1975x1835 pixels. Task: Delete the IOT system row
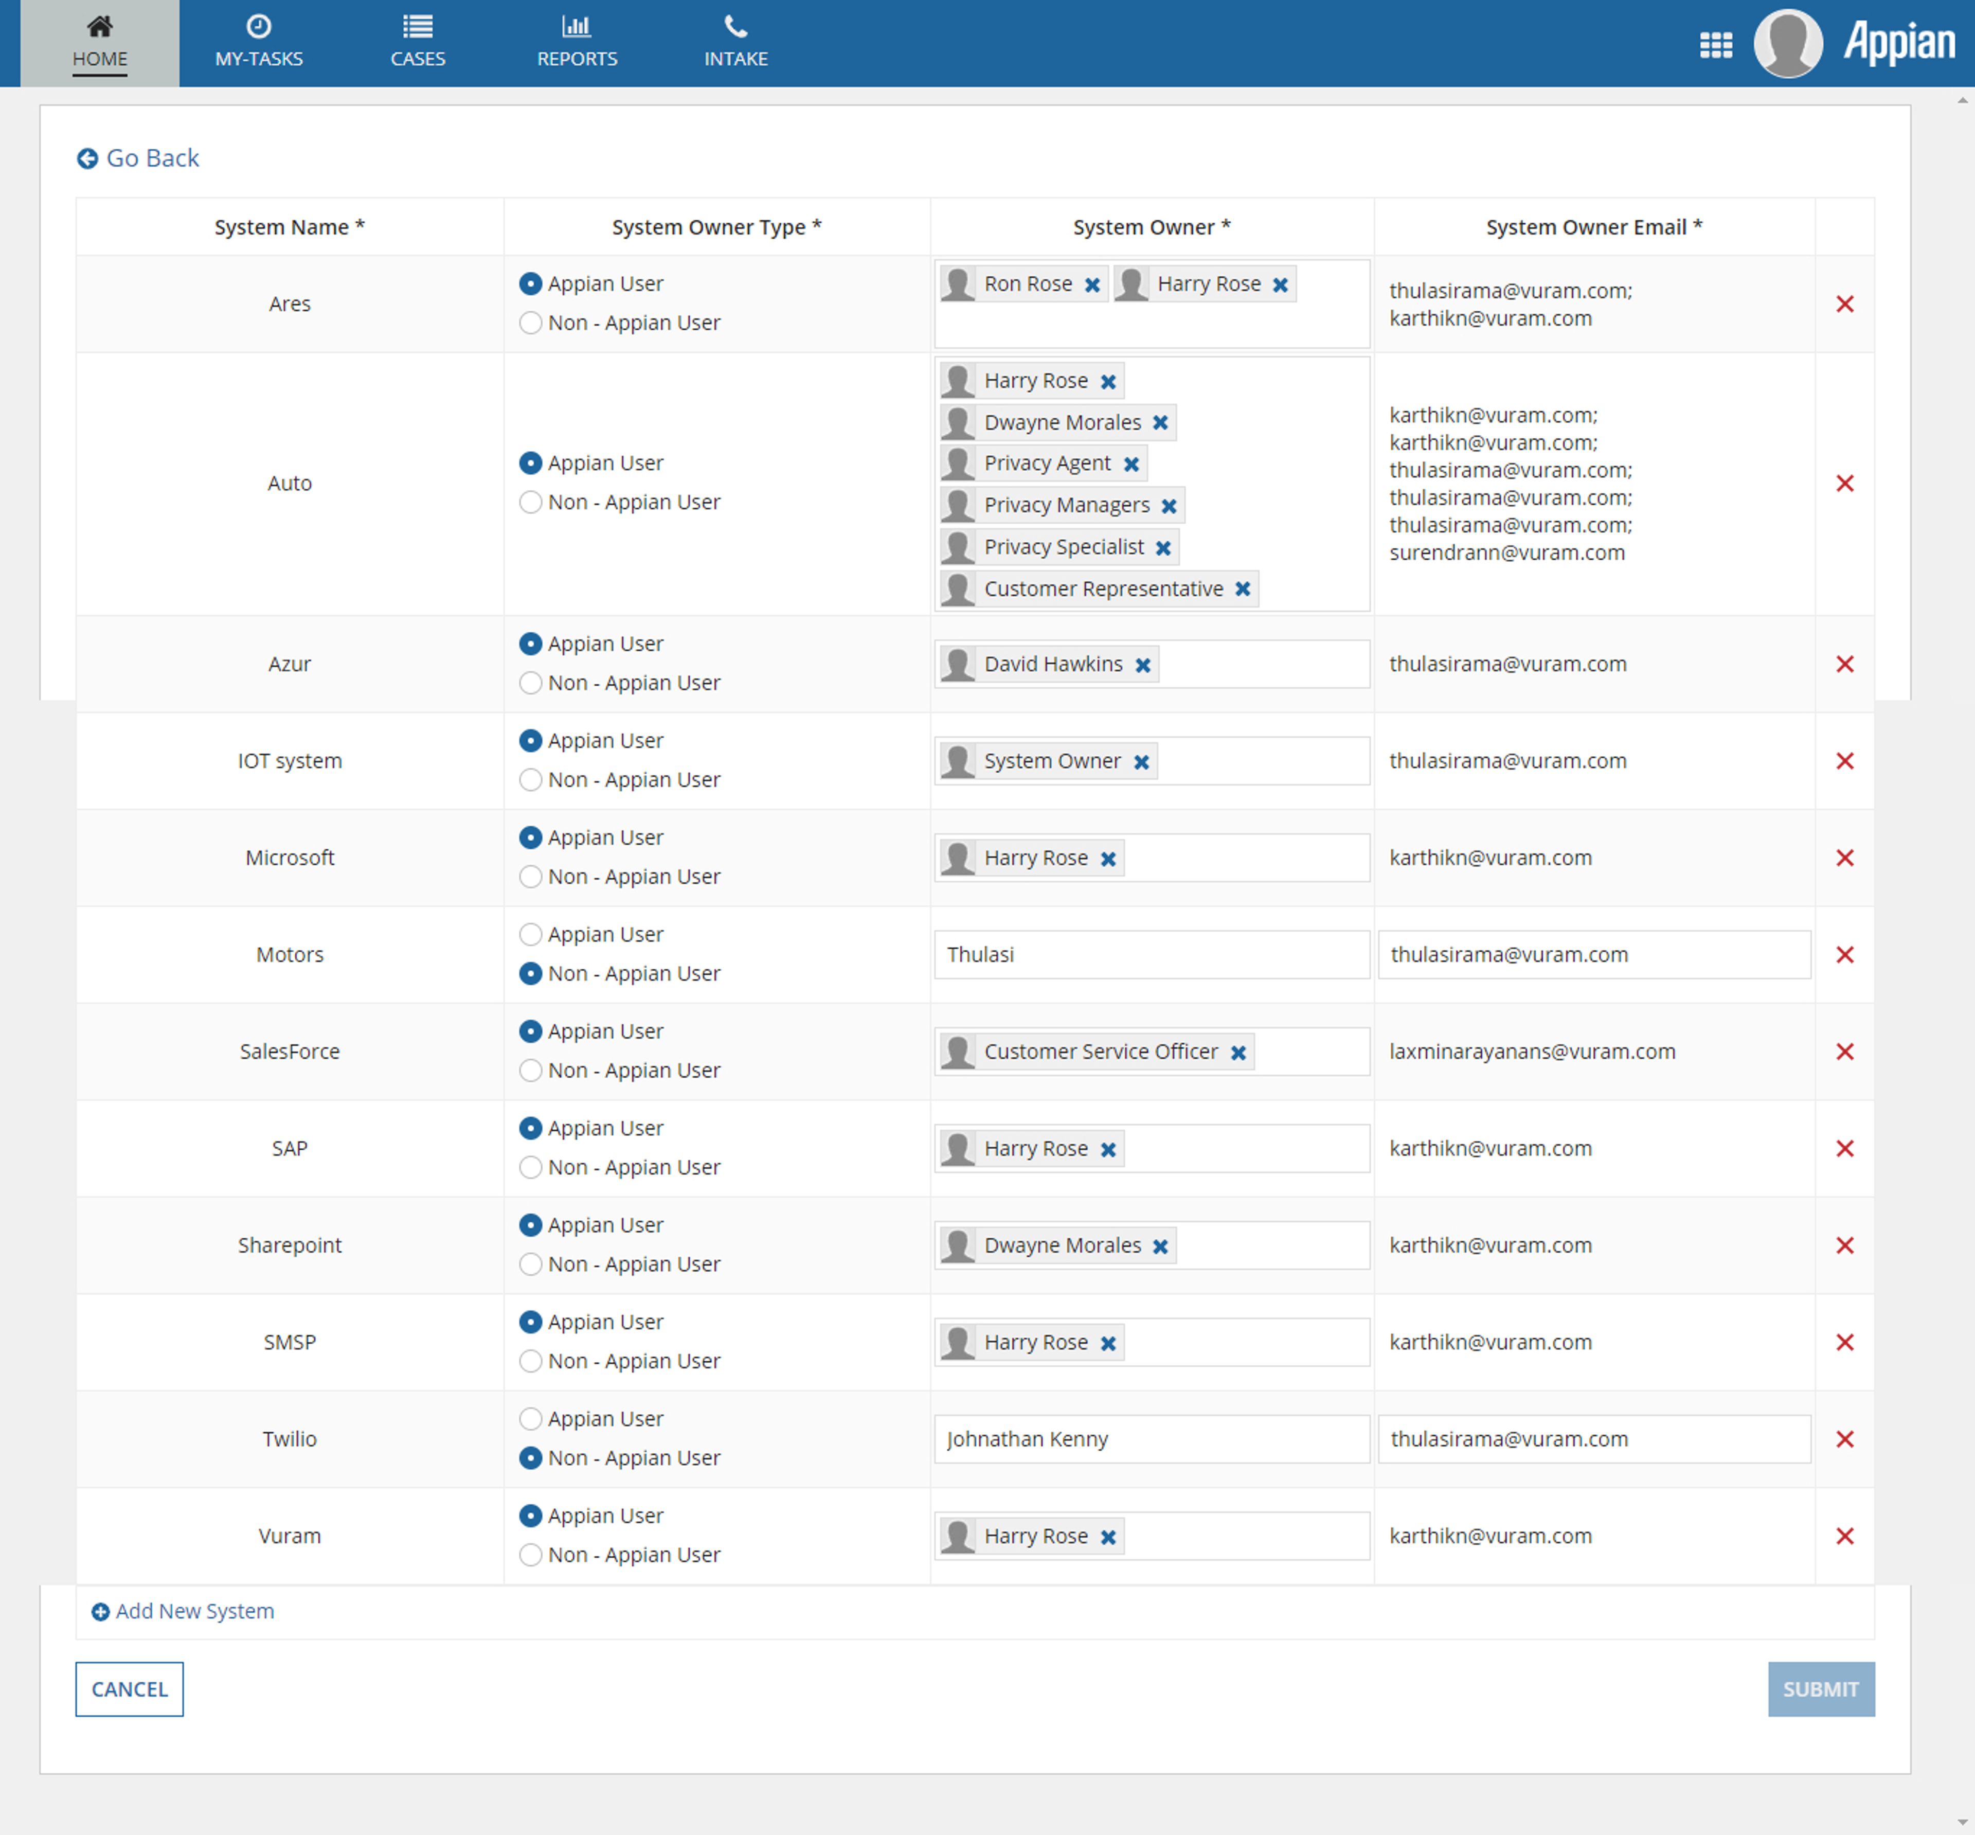point(1845,761)
